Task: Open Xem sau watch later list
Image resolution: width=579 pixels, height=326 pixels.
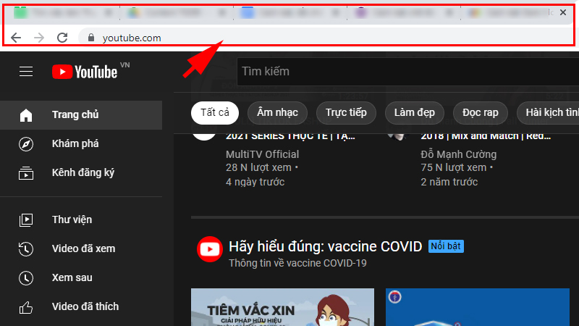Action: tap(81, 277)
